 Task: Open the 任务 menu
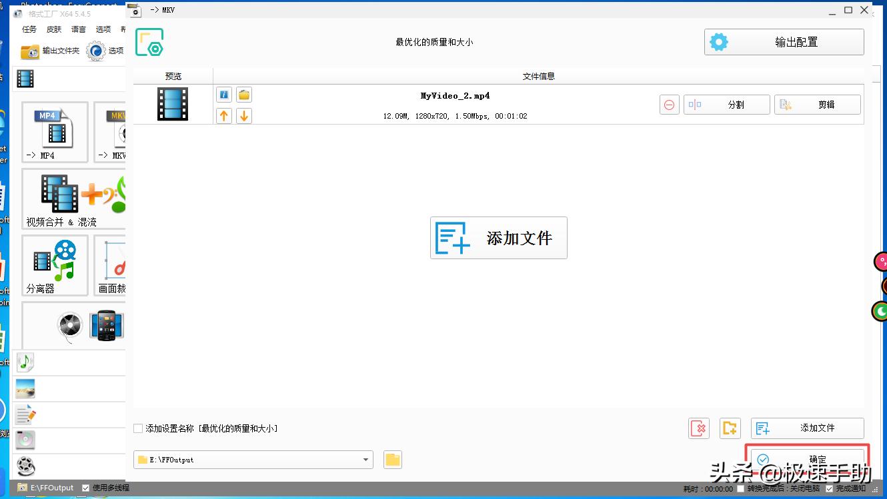(x=28, y=29)
